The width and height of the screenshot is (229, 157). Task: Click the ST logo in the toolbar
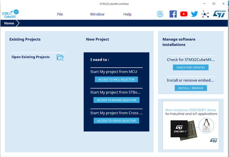point(219,14)
